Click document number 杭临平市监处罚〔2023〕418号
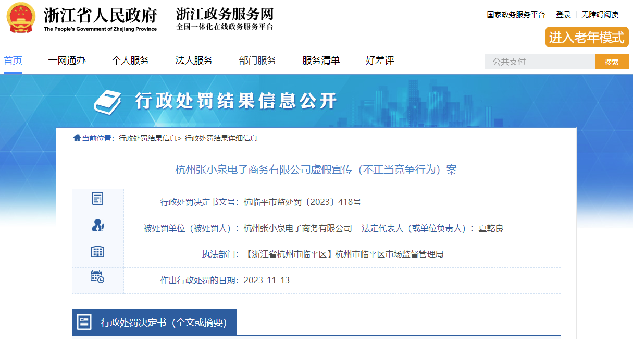 (x=302, y=202)
